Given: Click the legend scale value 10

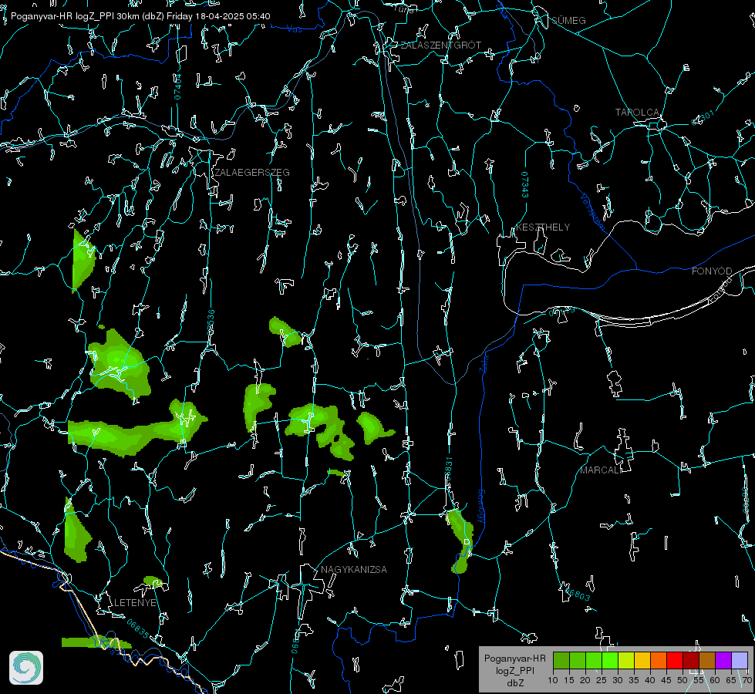Looking at the screenshot, I should tap(553, 681).
